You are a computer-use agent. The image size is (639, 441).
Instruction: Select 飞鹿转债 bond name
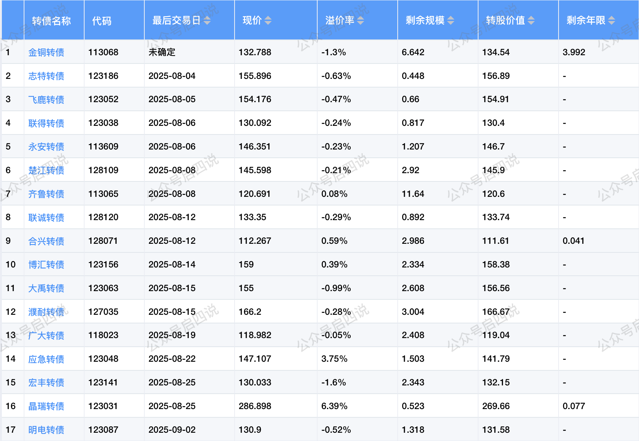pyautogui.click(x=46, y=100)
